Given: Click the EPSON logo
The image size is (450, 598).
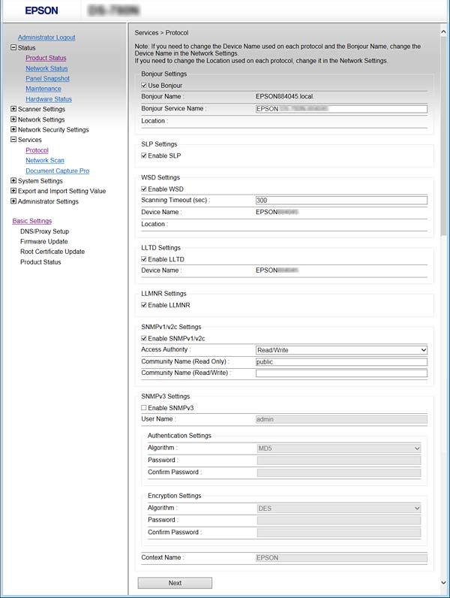Looking at the screenshot, I should pyautogui.click(x=41, y=11).
